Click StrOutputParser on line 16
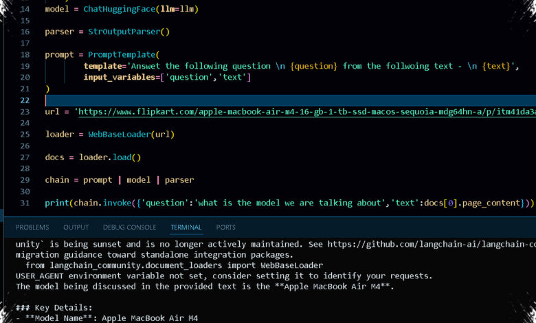 coord(124,32)
